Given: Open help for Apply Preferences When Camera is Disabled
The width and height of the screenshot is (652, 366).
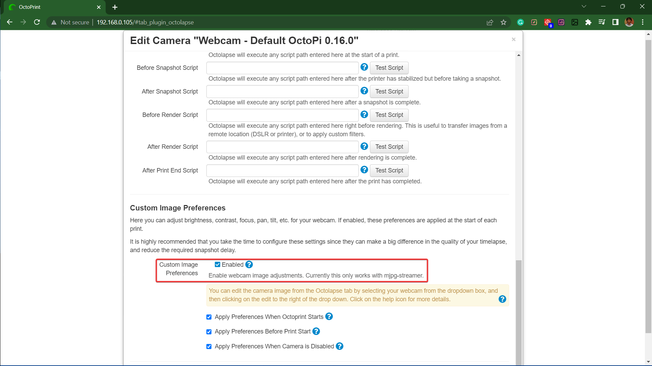Looking at the screenshot, I should 339,346.
